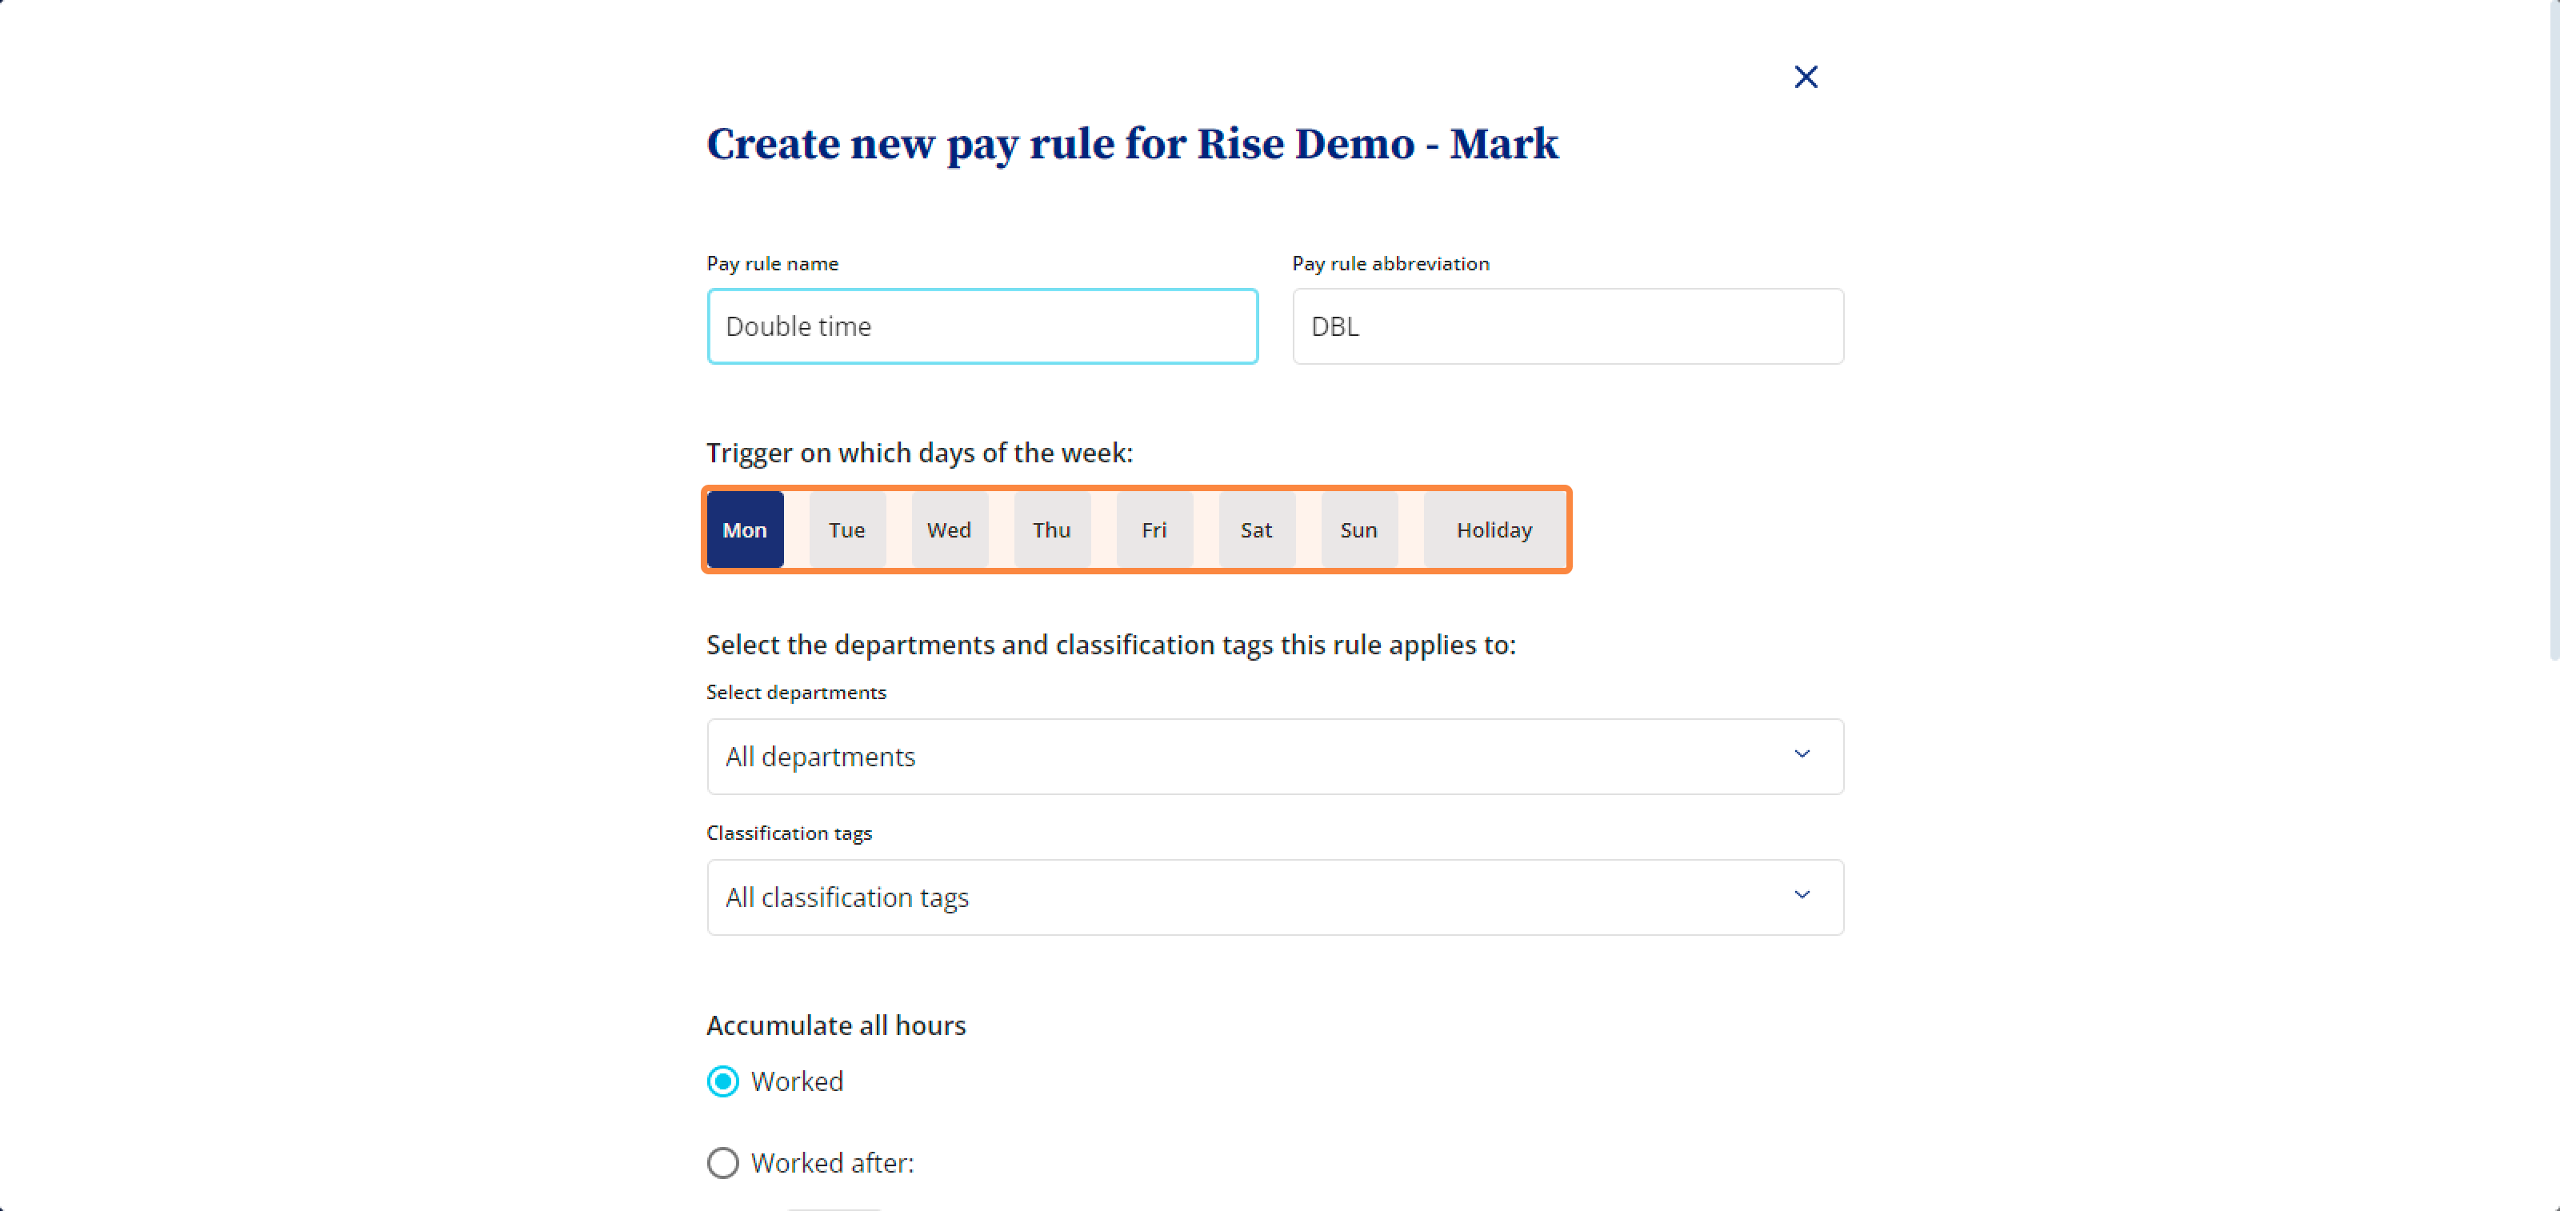
Task: Focus the Pay rule name field
Action: (x=983, y=326)
